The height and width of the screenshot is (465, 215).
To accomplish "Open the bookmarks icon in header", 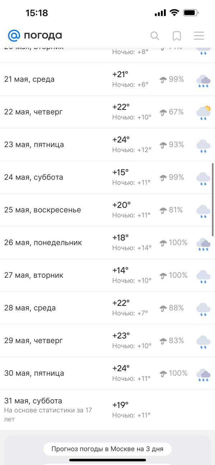I will pyautogui.click(x=177, y=35).
